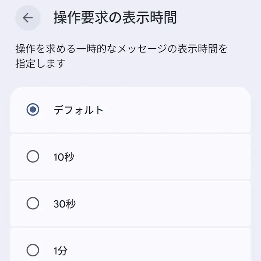Click the word 指定します in the description
This screenshot has height=261, width=261.
(40, 64)
